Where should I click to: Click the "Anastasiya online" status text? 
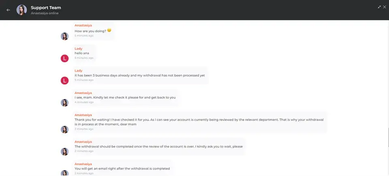(x=45, y=13)
